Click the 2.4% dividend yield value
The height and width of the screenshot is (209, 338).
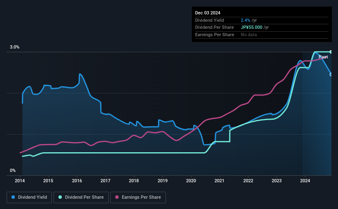pos(245,20)
